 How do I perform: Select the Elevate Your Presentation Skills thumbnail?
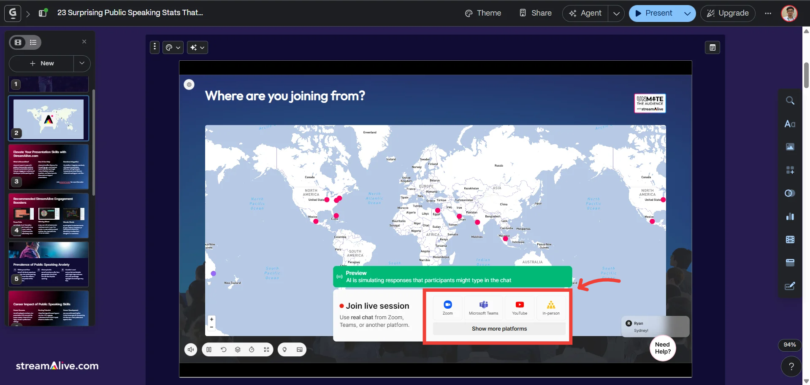[49, 167]
